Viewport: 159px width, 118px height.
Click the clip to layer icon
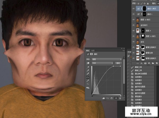point(103,98)
